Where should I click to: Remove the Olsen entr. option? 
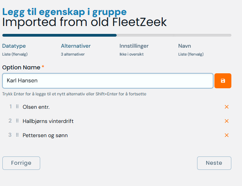227,107
